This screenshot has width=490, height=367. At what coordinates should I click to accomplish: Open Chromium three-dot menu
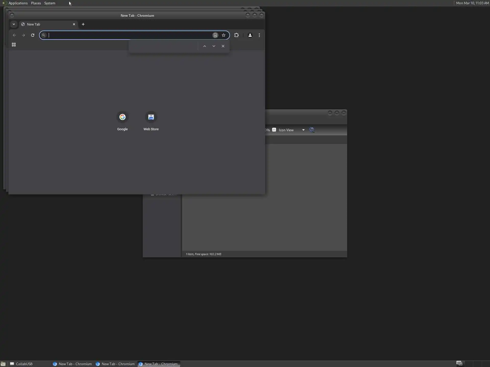[x=259, y=35]
